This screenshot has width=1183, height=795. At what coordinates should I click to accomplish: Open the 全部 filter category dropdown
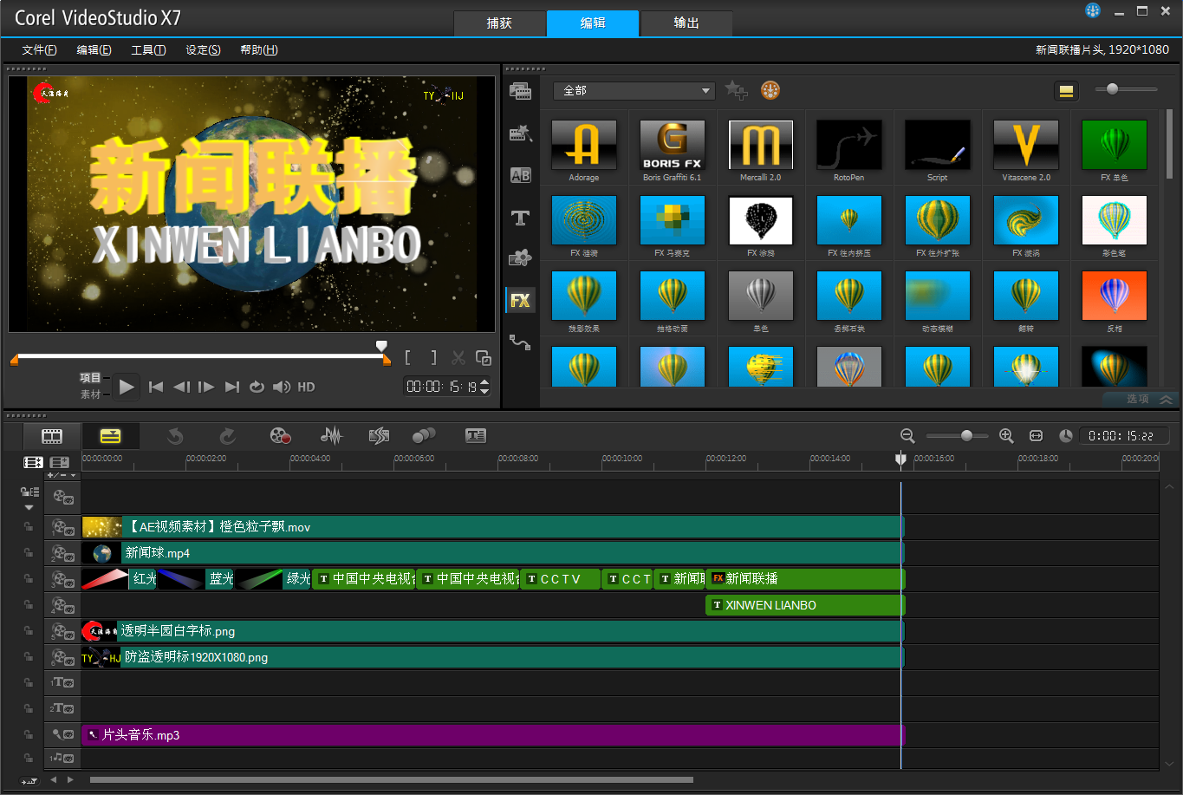[634, 90]
